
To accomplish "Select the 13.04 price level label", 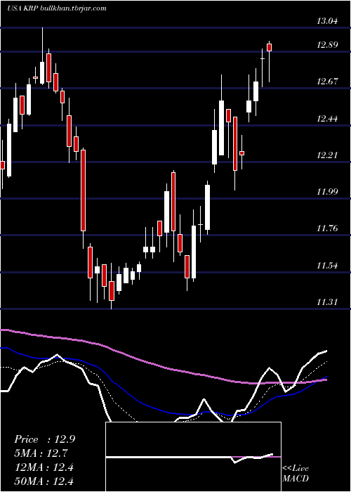I will point(327,21).
